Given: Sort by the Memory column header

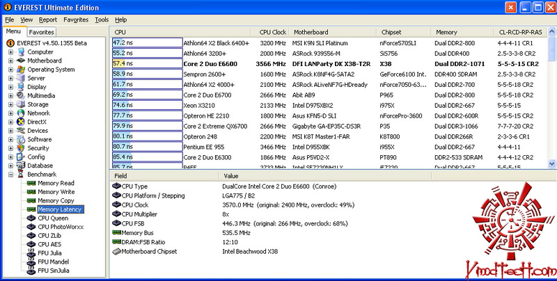Looking at the screenshot, I should [x=462, y=32].
